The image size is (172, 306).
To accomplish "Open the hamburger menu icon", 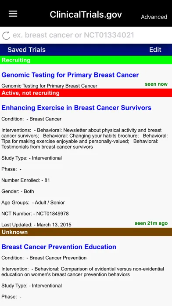I will tap(13, 14).
